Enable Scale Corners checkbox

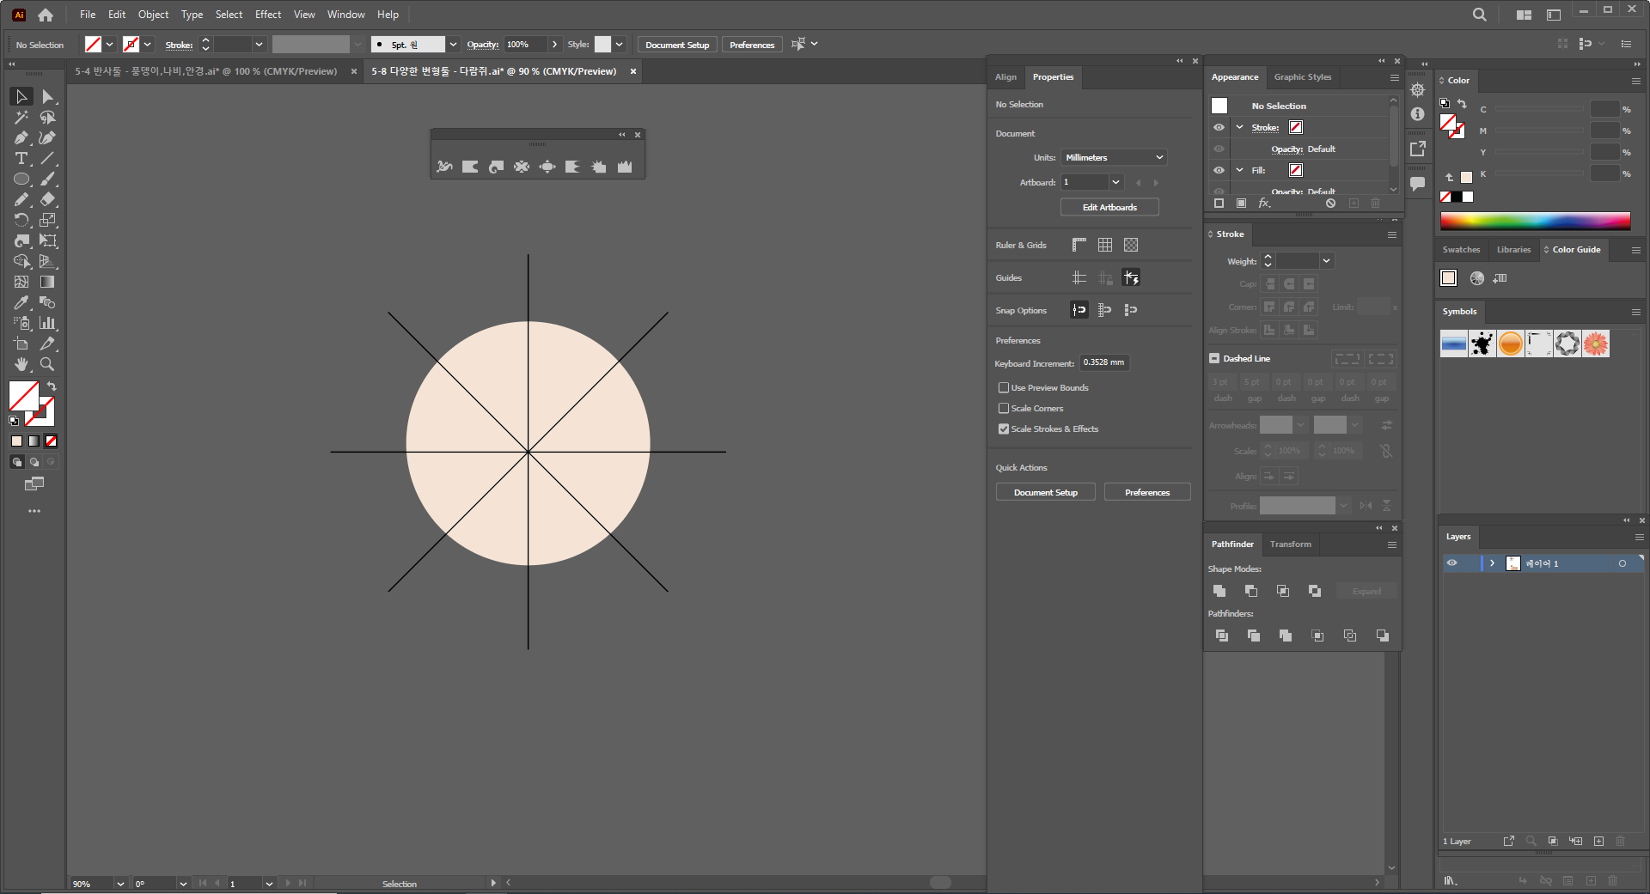(x=1004, y=409)
